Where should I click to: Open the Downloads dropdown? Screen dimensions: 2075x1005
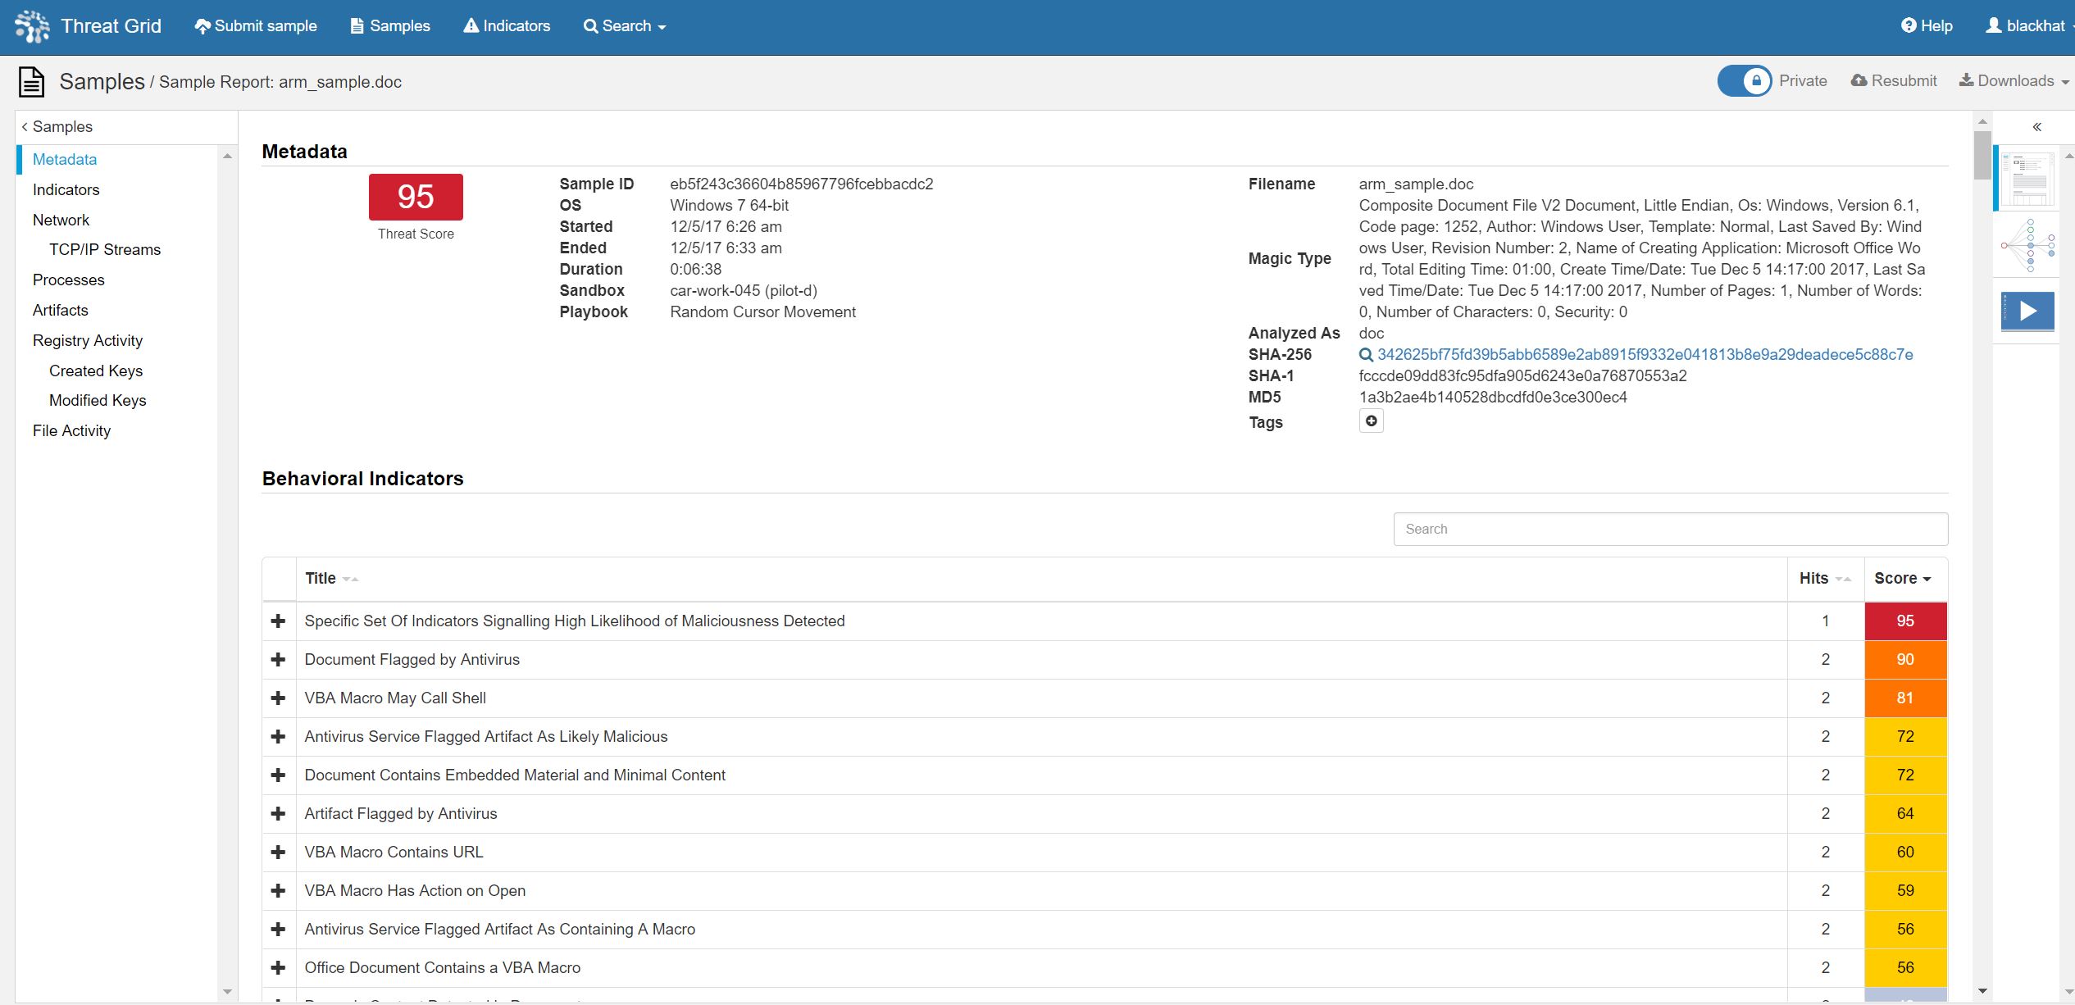click(2014, 81)
